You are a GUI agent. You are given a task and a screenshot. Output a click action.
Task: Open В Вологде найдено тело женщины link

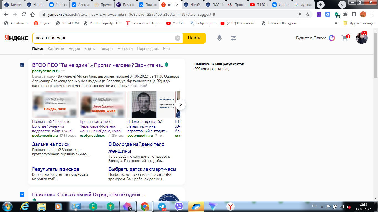click(x=136, y=148)
